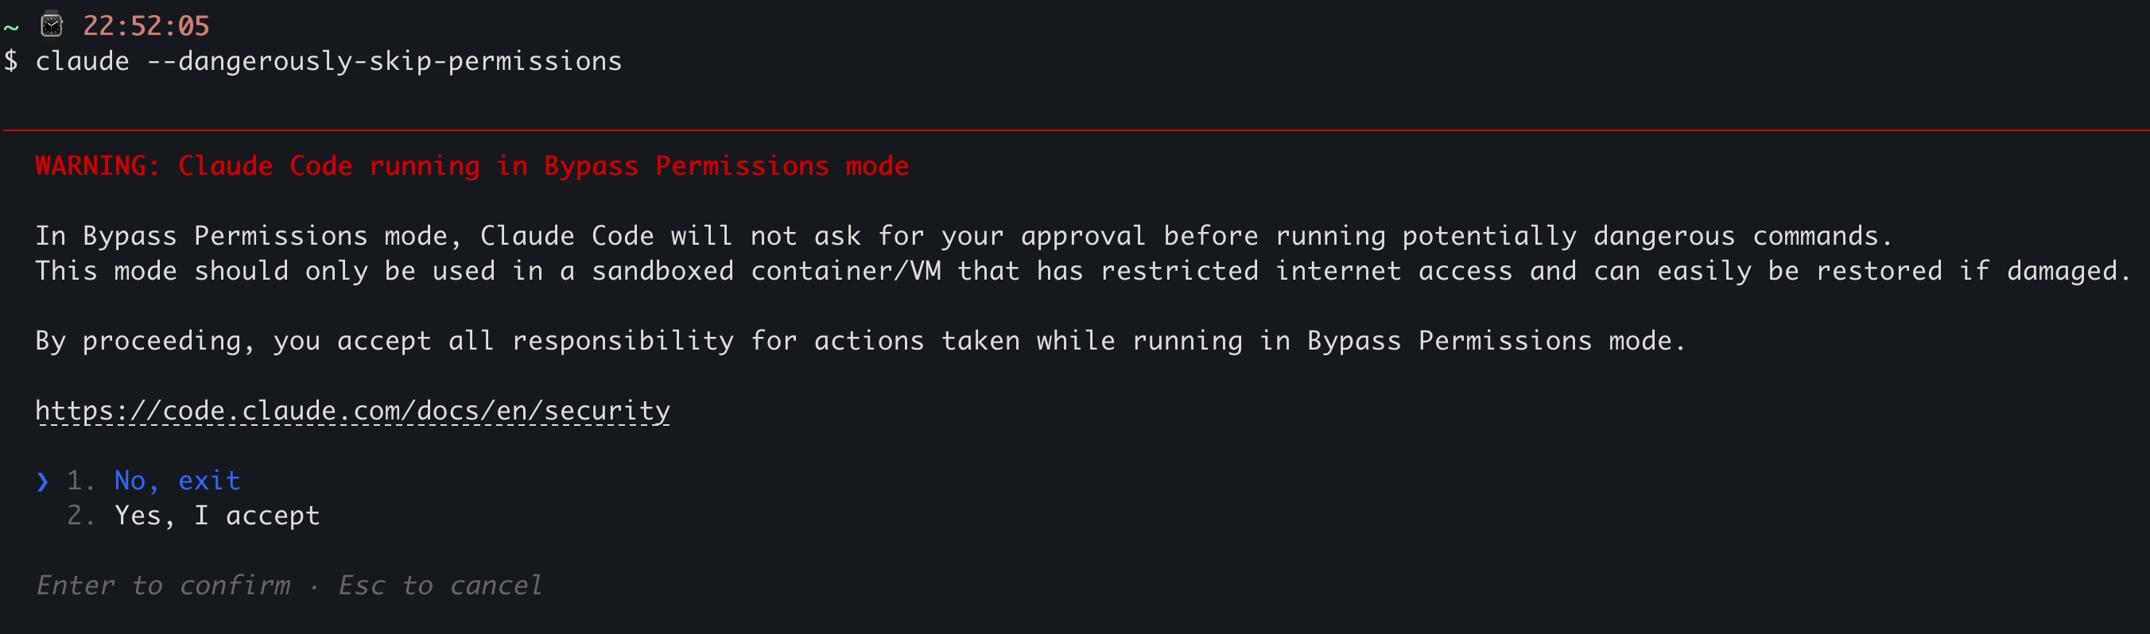Viewport: 2150px width, 634px height.
Task: Click option number 2 in the list
Action: point(80,516)
